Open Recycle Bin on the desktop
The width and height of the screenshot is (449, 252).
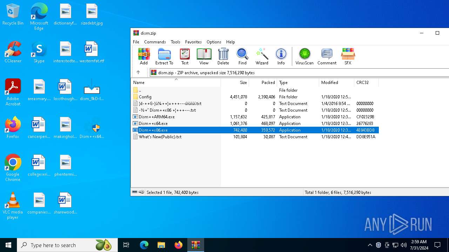tap(13, 15)
